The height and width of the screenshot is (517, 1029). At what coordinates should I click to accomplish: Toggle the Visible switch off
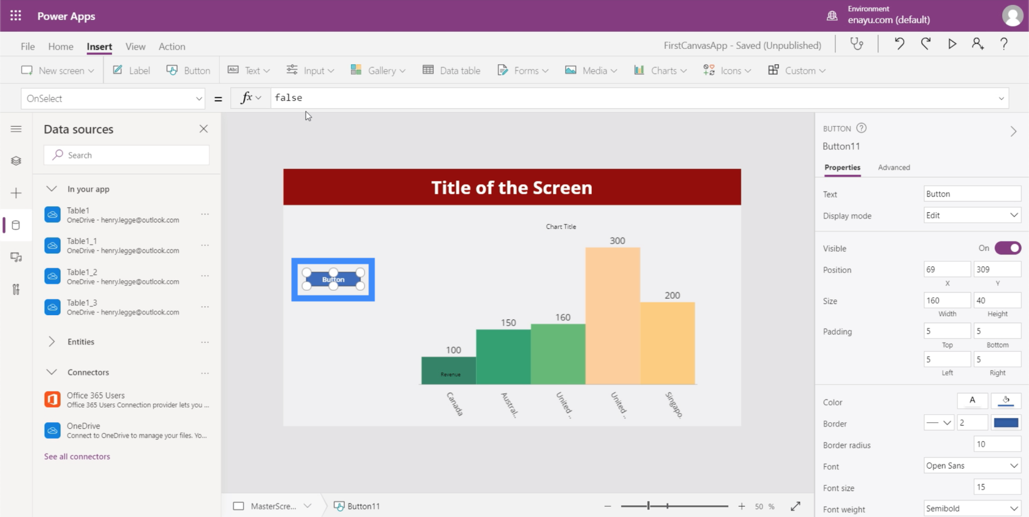click(x=1008, y=248)
